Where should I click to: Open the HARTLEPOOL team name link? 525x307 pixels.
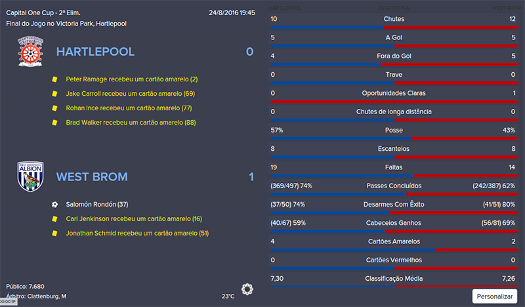pos(95,52)
